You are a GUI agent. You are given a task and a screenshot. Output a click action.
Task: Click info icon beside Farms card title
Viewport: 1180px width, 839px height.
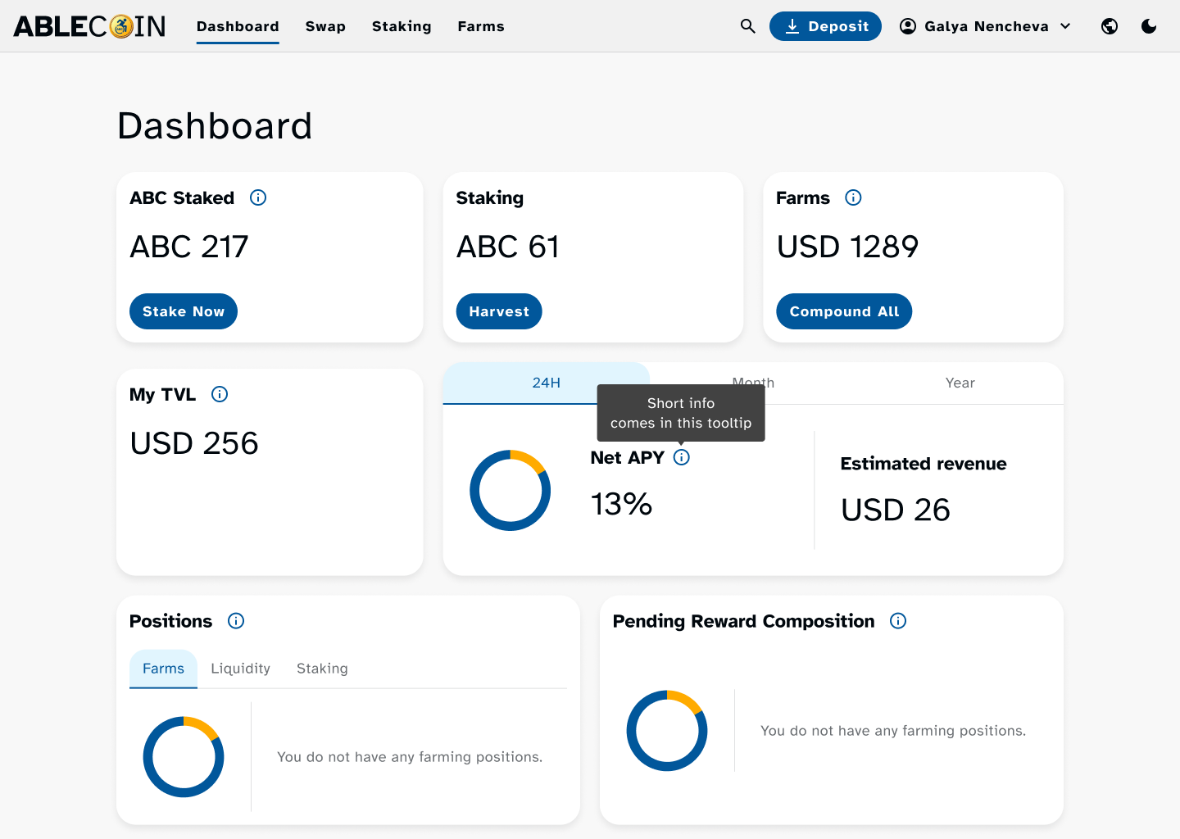853,197
